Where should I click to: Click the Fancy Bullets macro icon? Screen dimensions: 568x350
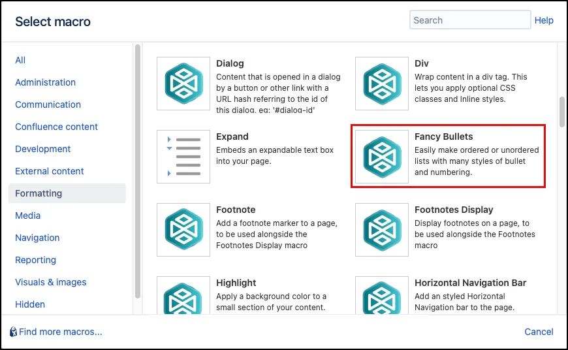coord(382,157)
